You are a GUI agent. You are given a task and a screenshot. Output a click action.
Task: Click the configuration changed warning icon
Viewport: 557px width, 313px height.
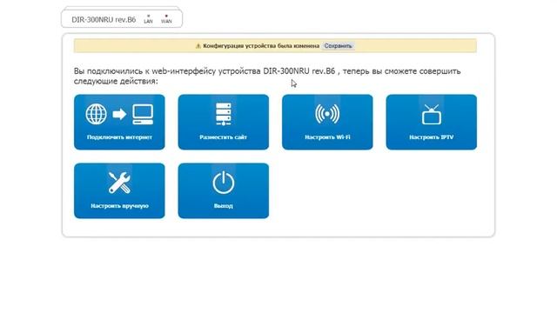pos(198,46)
